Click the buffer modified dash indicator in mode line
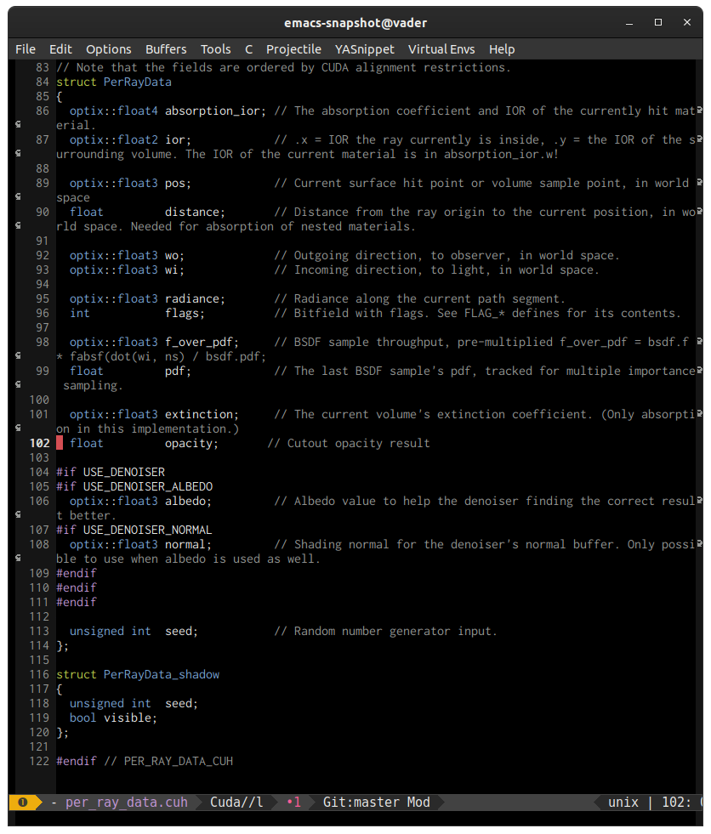 point(54,802)
